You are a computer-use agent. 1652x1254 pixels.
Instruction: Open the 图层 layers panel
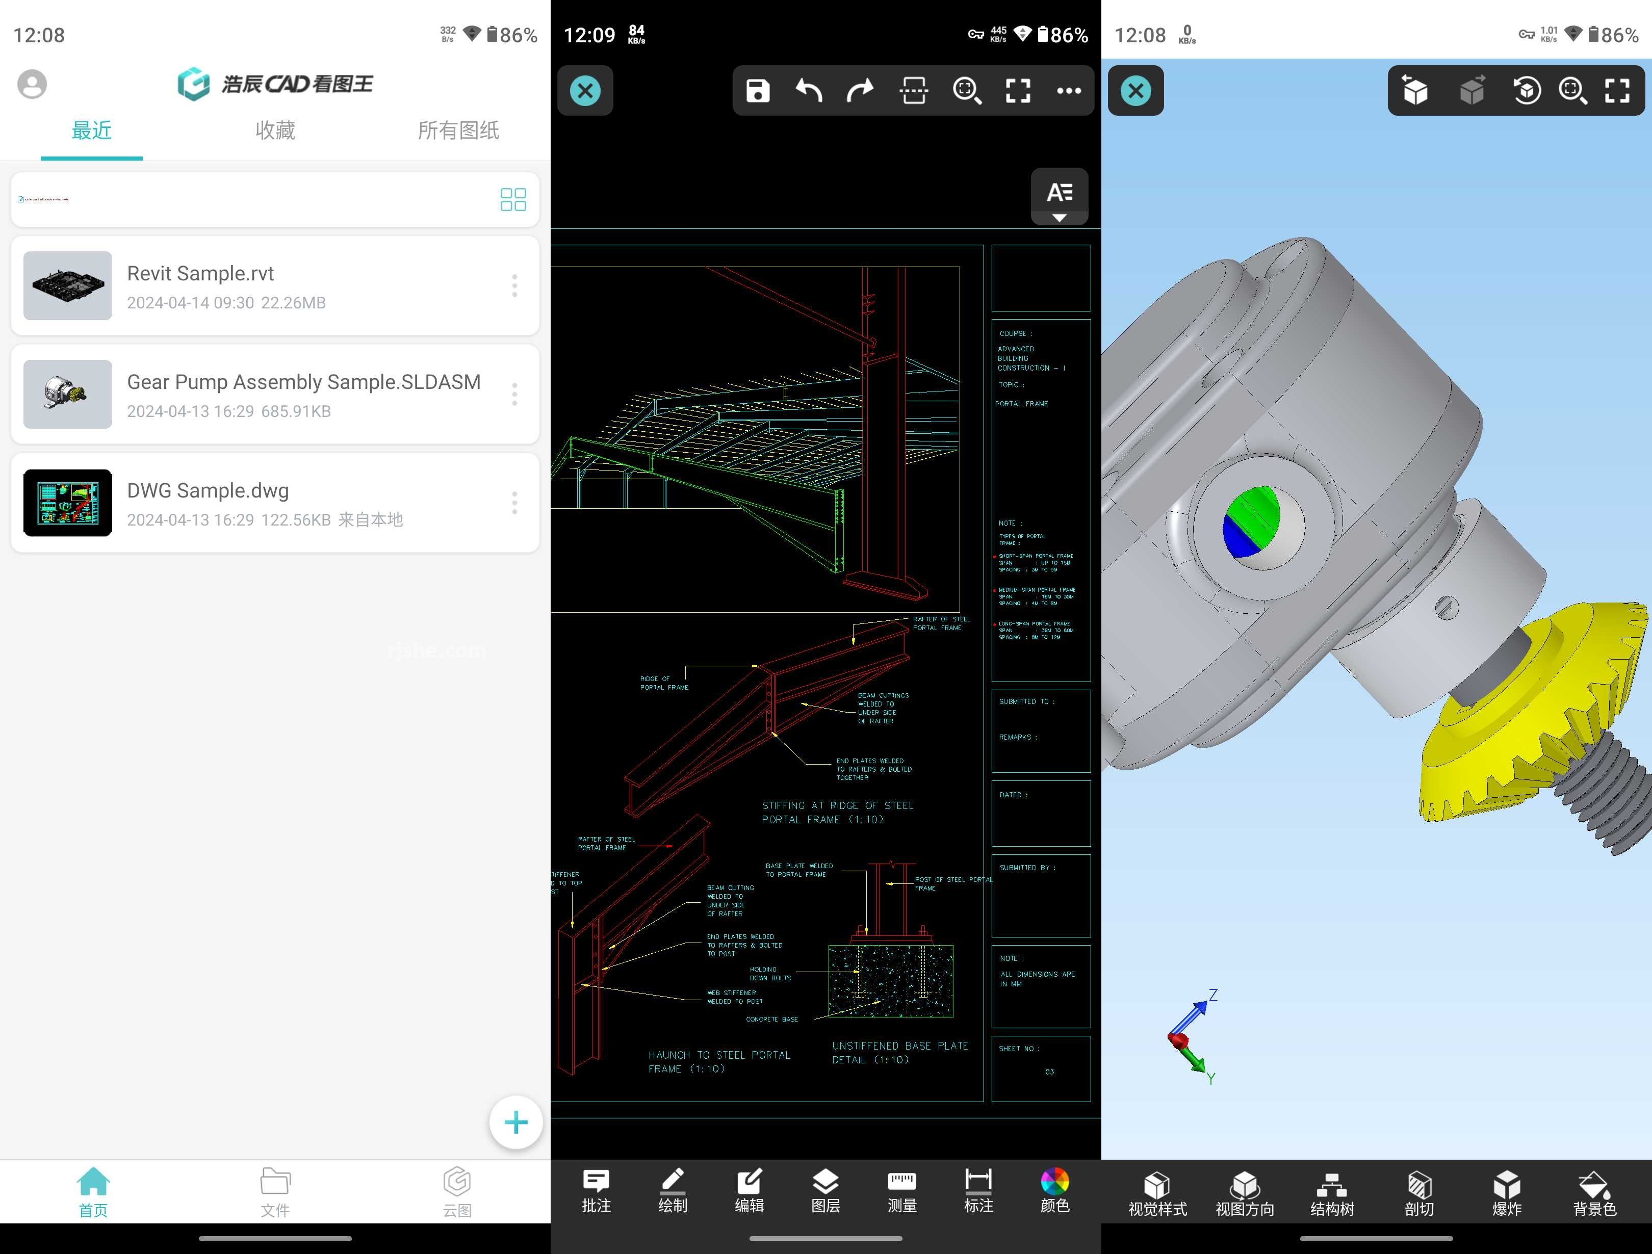pyautogui.click(x=825, y=1191)
